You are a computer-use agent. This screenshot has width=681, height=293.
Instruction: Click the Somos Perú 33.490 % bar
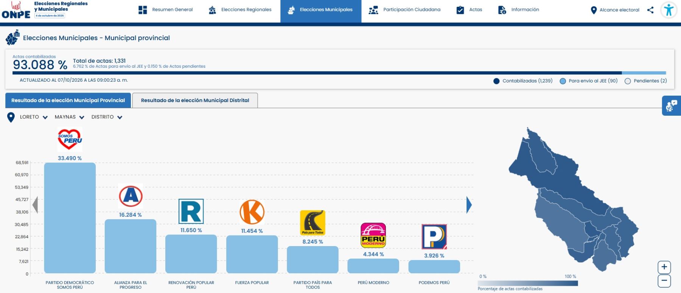tap(70, 218)
